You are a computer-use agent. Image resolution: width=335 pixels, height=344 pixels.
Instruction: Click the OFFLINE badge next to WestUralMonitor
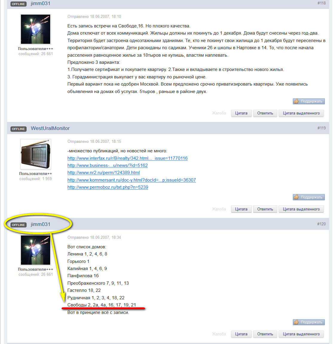(19, 129)
